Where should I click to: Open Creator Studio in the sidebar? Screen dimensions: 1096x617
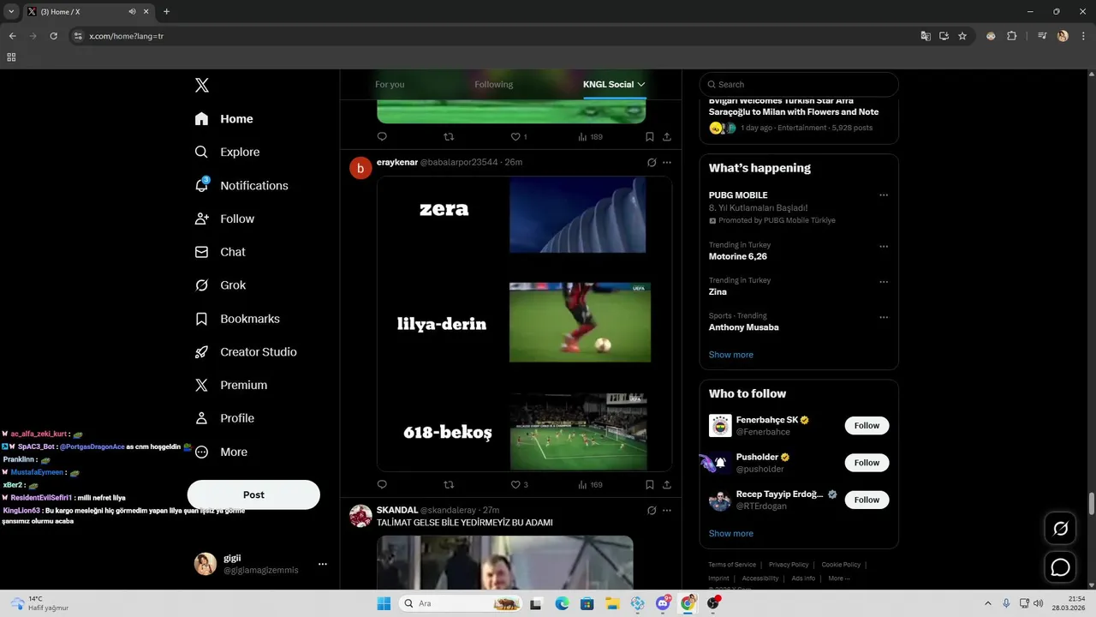tap(246, 352)
